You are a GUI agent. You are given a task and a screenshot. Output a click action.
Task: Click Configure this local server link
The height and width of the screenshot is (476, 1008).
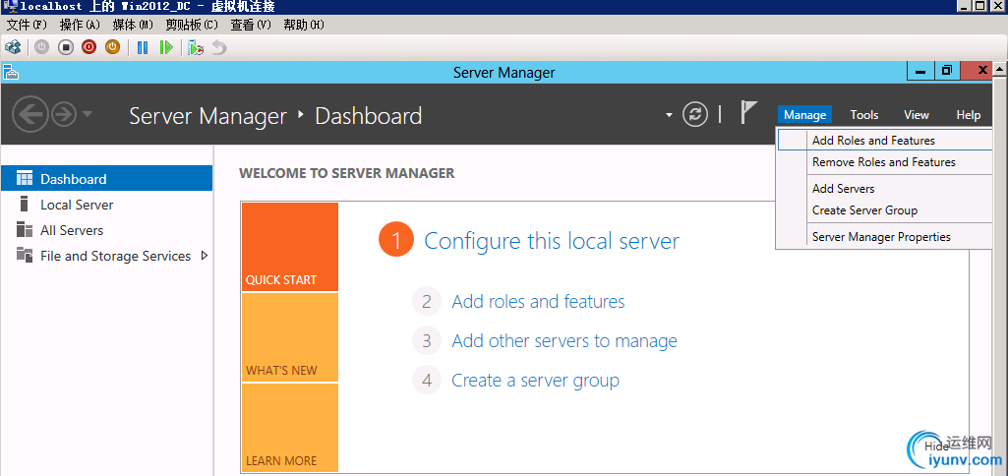[552, 241]
